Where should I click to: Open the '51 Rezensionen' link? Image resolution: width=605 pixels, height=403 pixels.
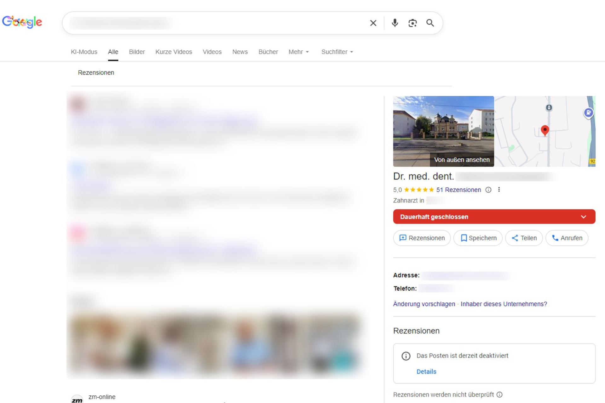(458, 190)
